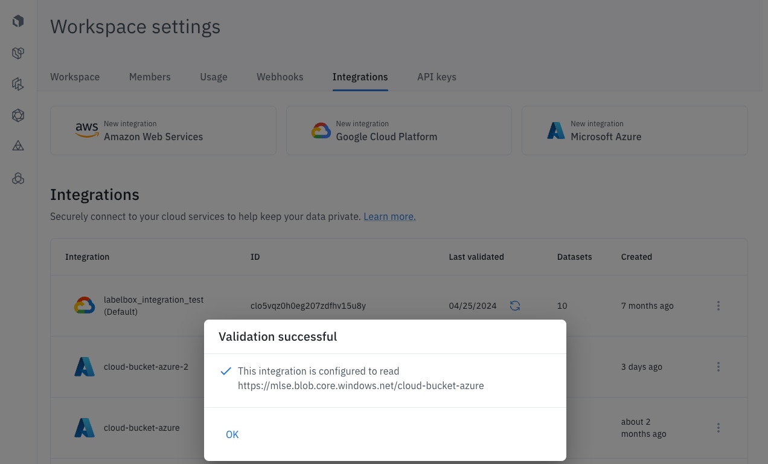
Task: Click the Created column header
Action: [636, 257]
